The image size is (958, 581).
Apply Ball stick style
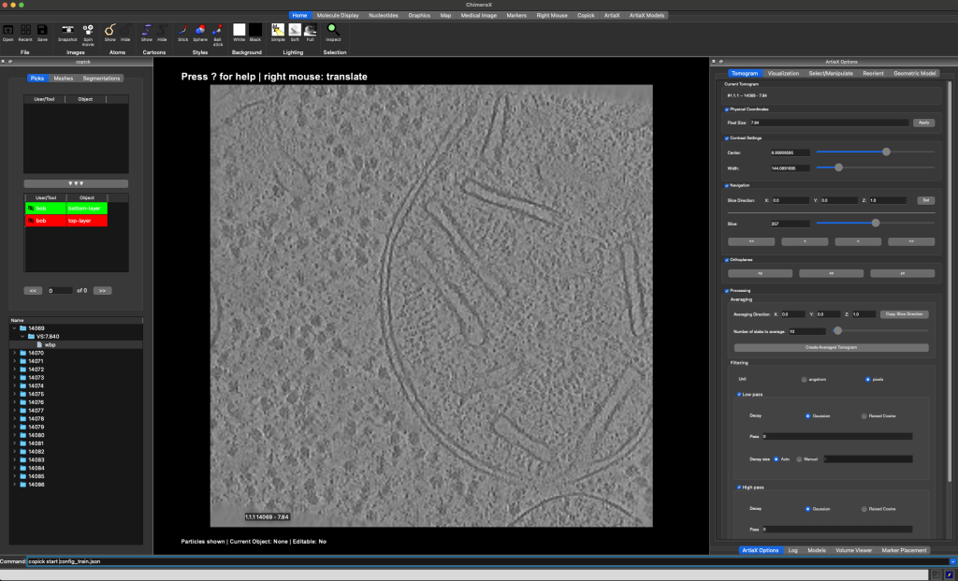tap(217, 35)
